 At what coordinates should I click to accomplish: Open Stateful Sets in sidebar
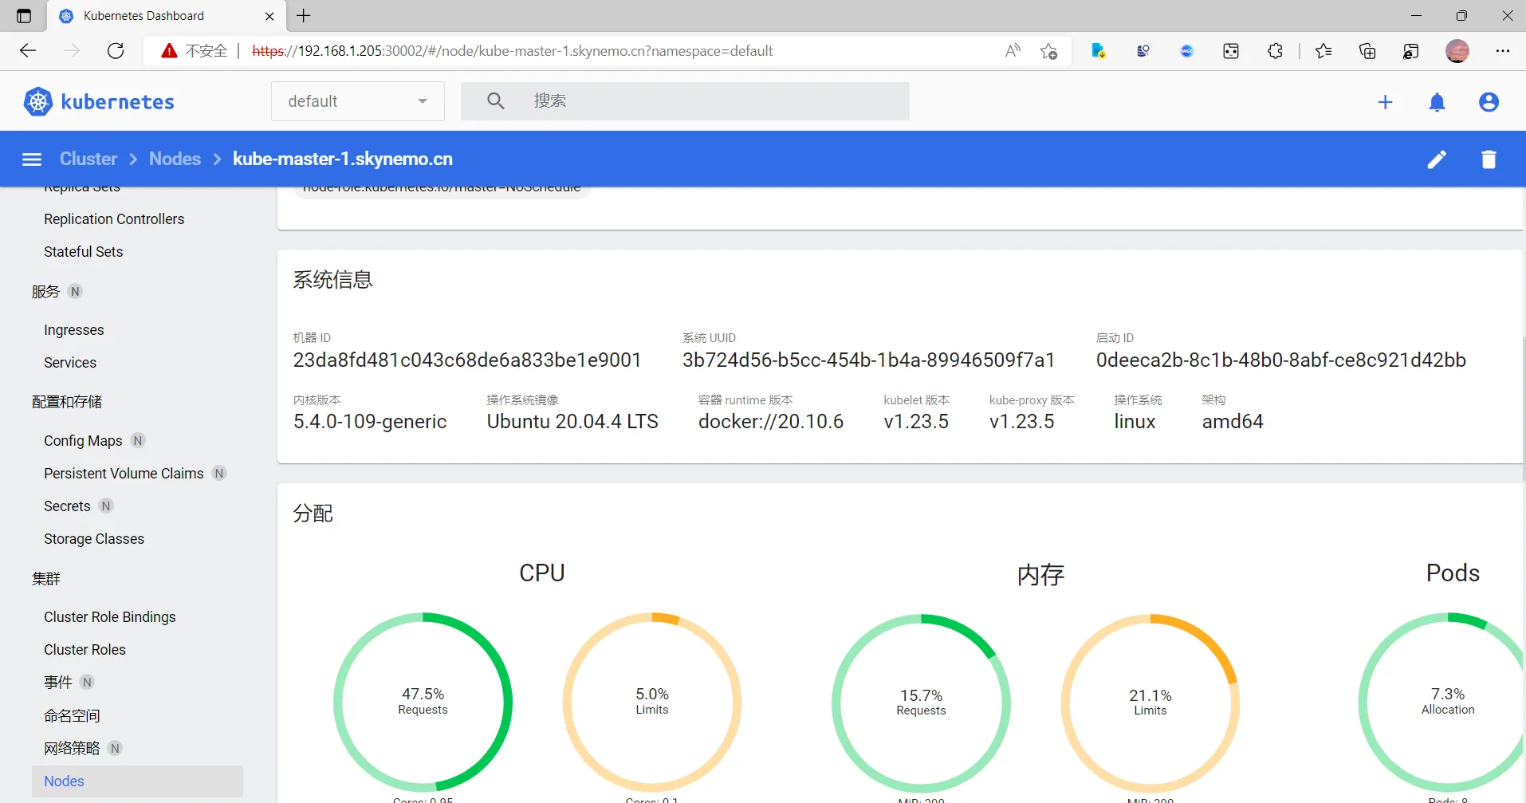[x=84, y=252]
